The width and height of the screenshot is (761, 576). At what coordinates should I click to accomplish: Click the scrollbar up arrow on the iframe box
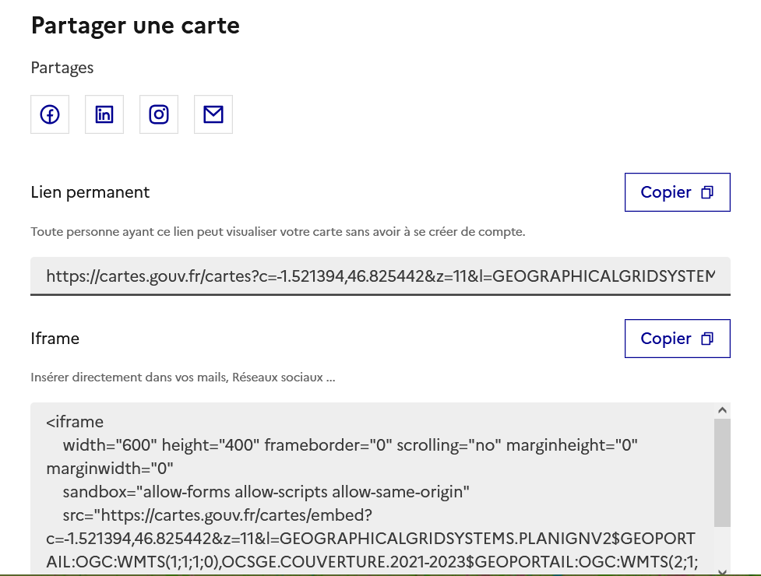721,408
